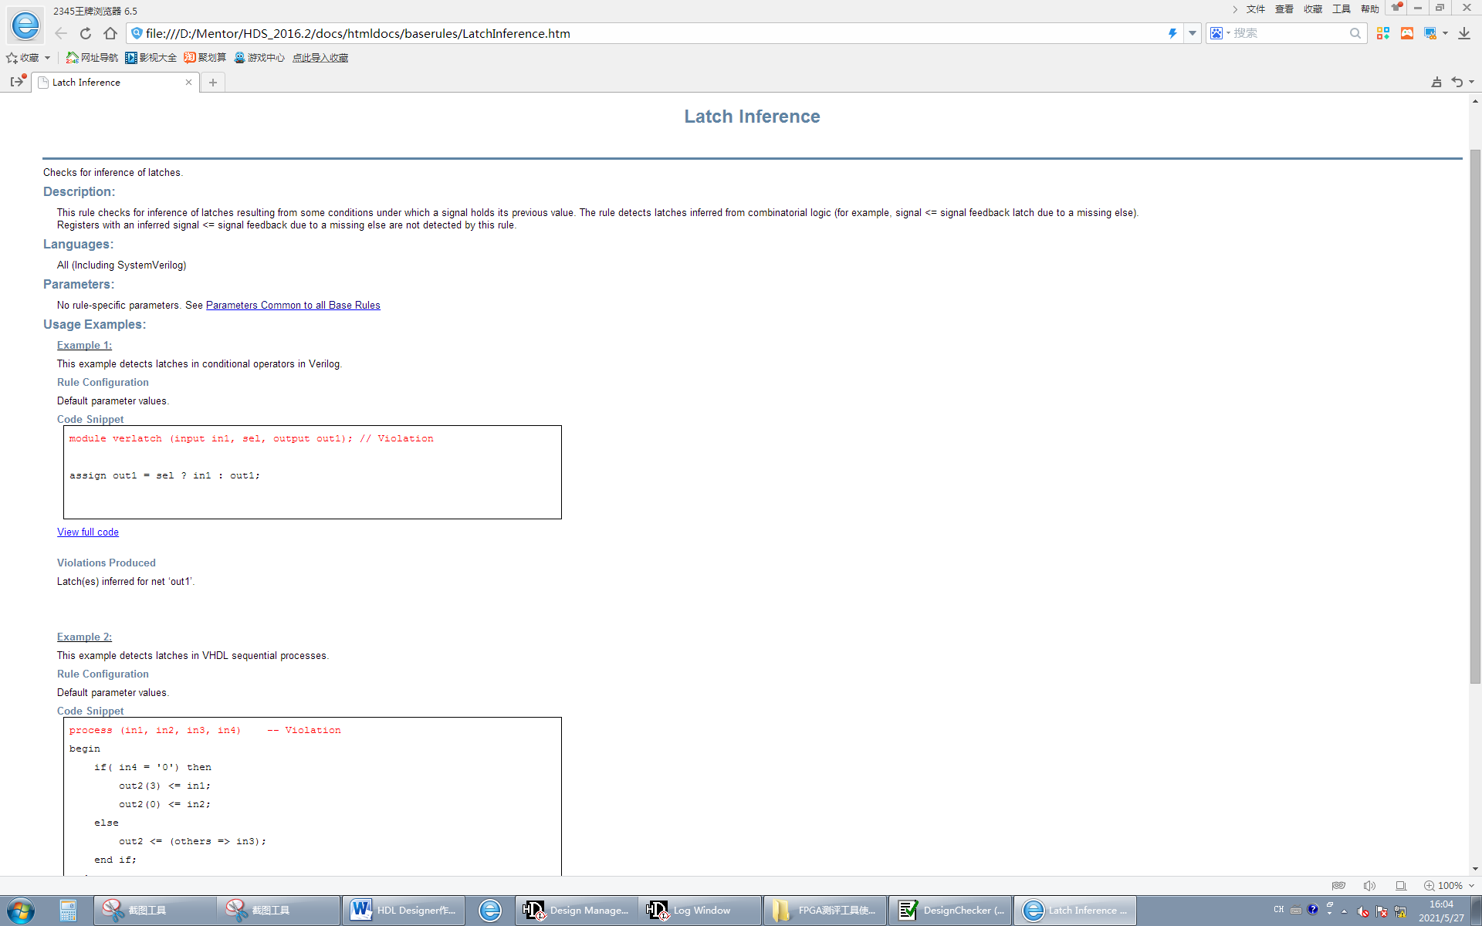Click the screenshot scissors tool icon

tap(1430, 33)
